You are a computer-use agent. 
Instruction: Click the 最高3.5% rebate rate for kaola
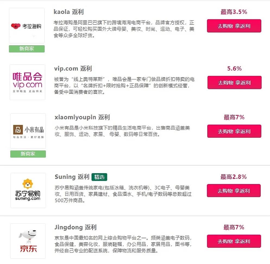pos(234,12)
